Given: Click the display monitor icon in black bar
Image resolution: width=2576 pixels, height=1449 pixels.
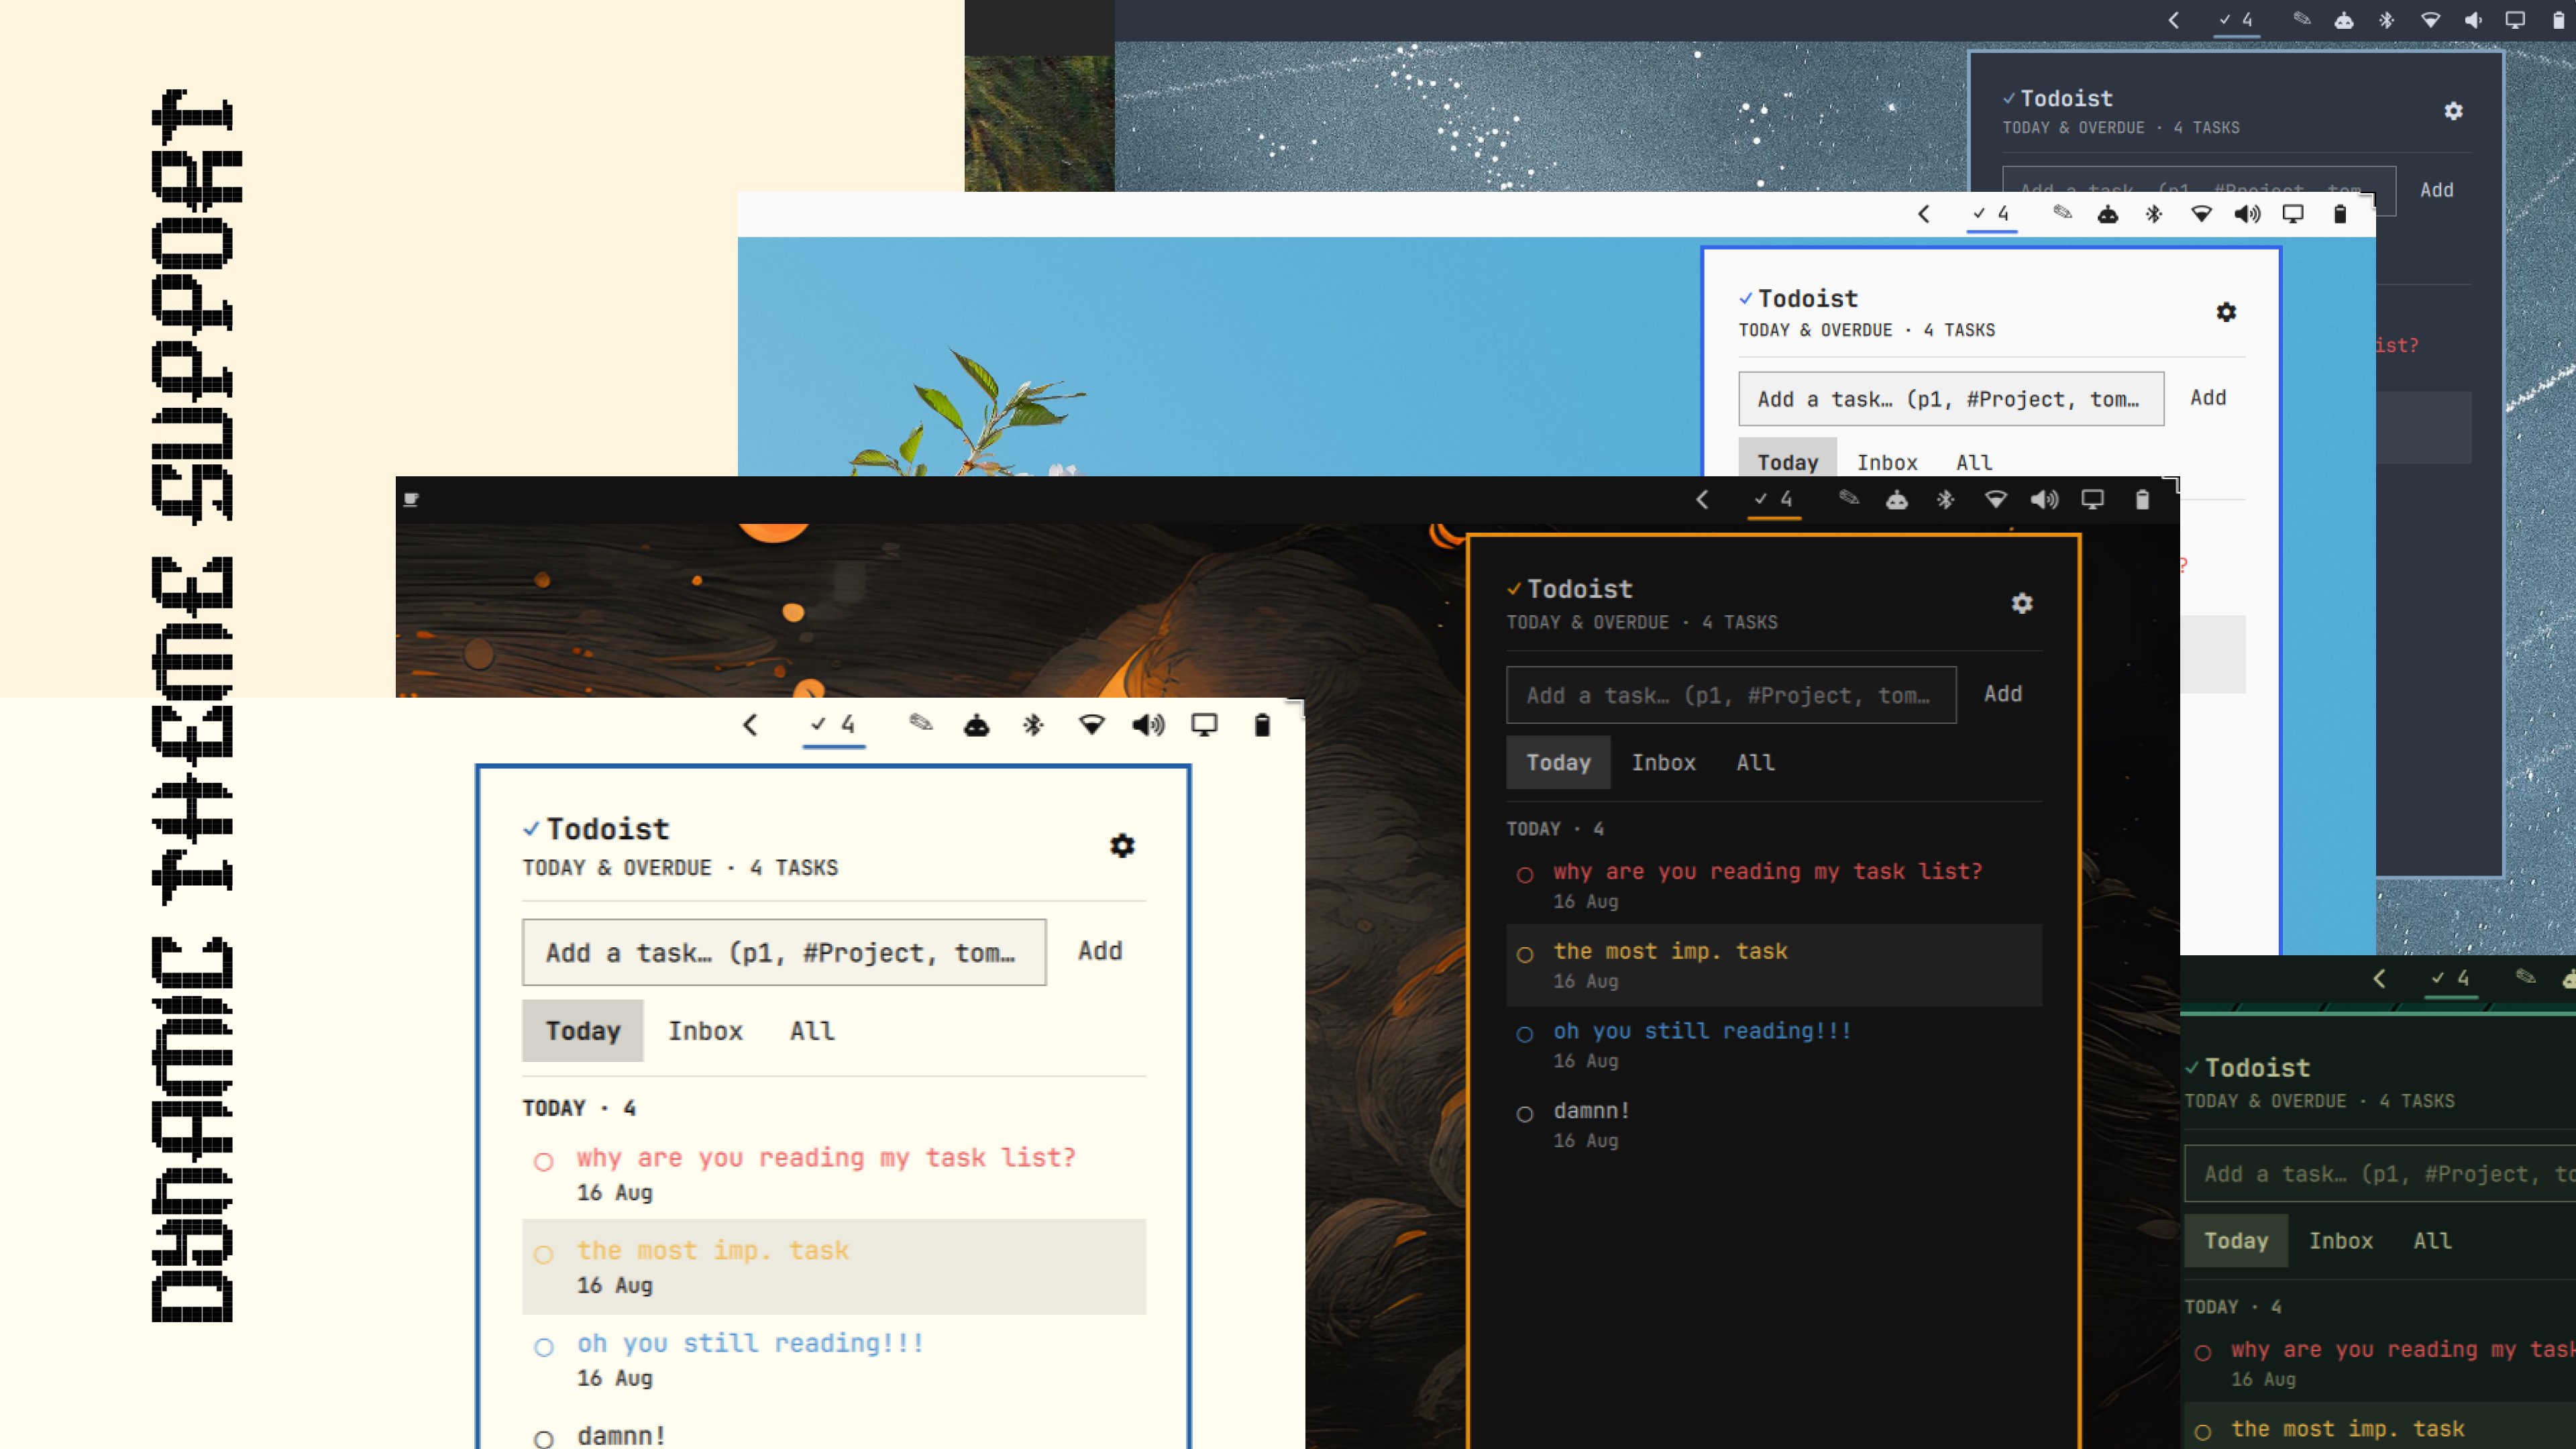Looking at the screenshot, I should tap(2093, 499).
